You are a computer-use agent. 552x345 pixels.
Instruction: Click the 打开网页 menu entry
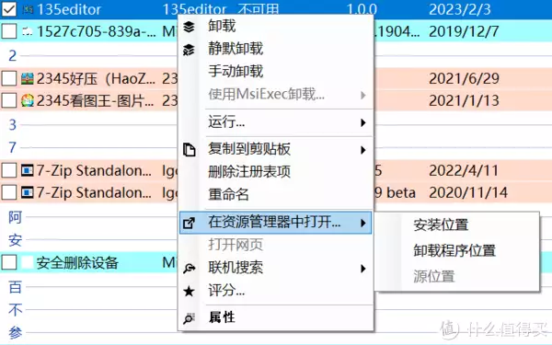point(236,245)
